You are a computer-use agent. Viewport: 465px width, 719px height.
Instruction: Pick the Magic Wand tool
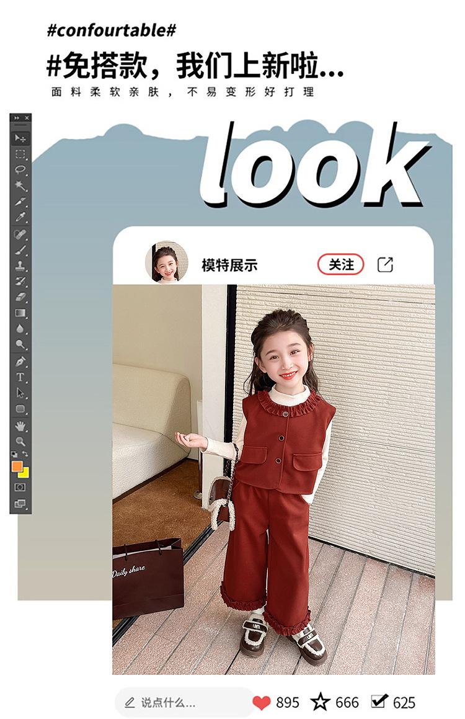coord(20,185)
